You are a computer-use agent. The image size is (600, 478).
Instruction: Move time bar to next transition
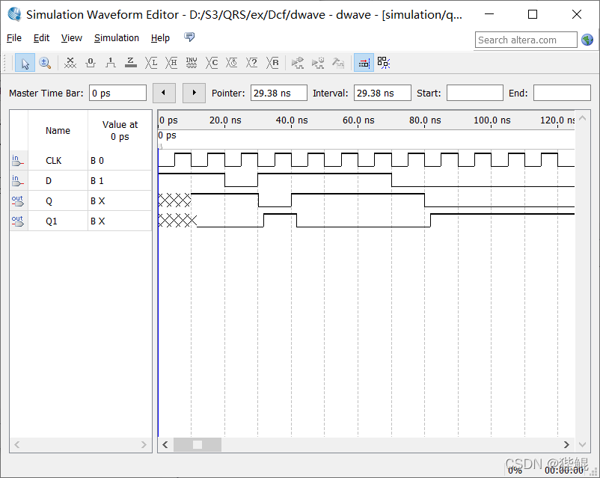(x=194, y=93)
